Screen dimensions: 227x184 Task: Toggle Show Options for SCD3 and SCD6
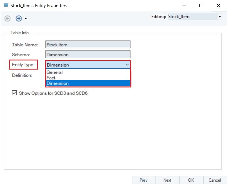(14, 93)
